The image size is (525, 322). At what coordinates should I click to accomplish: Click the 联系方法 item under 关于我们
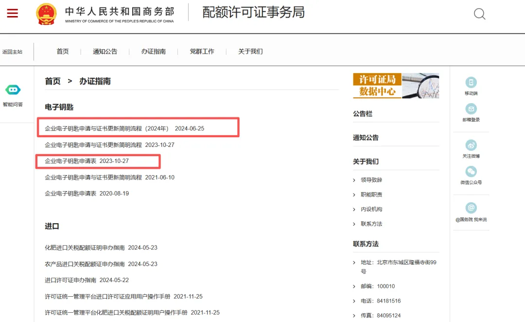click(x=372, y=224)
